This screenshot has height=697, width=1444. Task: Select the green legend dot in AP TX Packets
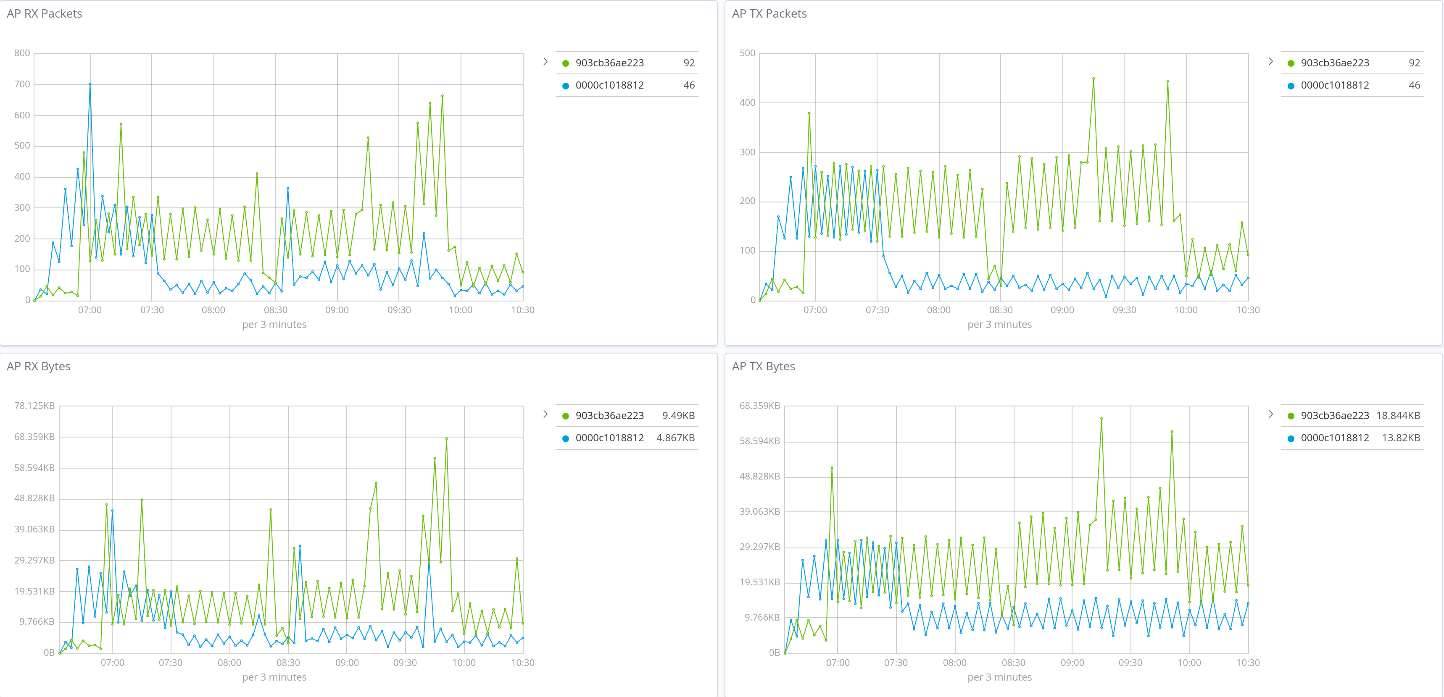click(1291, 63)
